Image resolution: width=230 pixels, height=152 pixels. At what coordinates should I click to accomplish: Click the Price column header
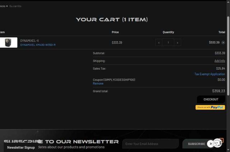[115, 32]
